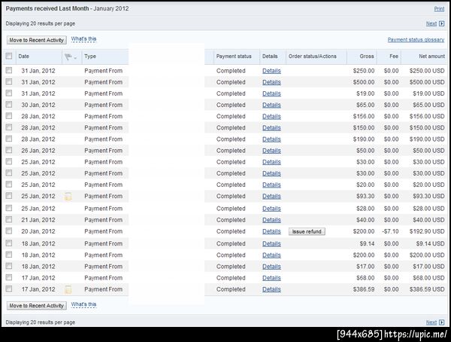451x342 pixels.
Task: Select the checkbox on the $156.00 row
Action: 9,116
